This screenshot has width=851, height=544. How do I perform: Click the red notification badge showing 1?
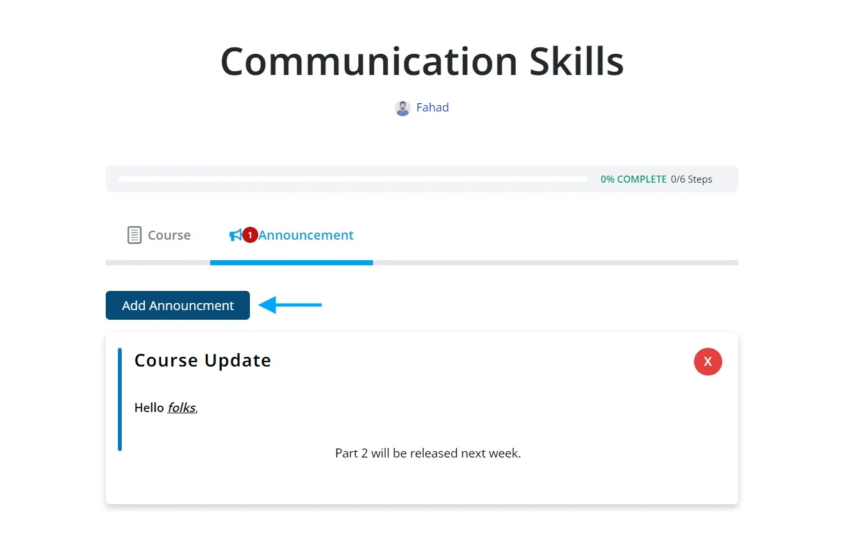click(x=249, y=235)
